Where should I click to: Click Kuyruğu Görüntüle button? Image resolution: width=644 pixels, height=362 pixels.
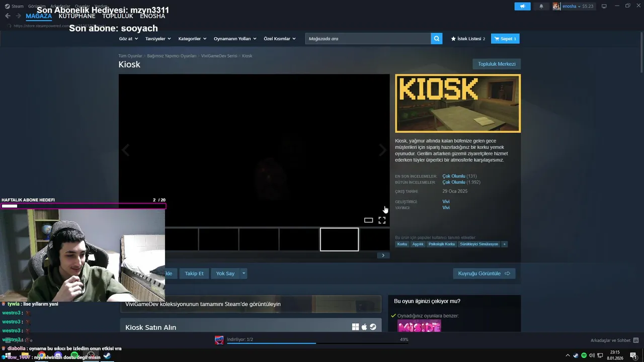pos(484,274)
